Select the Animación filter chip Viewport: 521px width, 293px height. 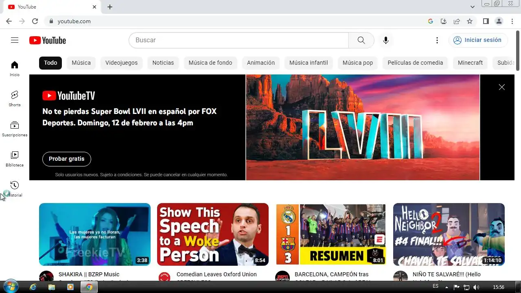tap(261, 63)
